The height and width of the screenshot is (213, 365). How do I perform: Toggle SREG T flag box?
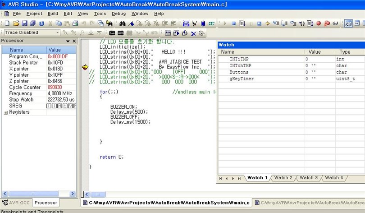[54, 106]
